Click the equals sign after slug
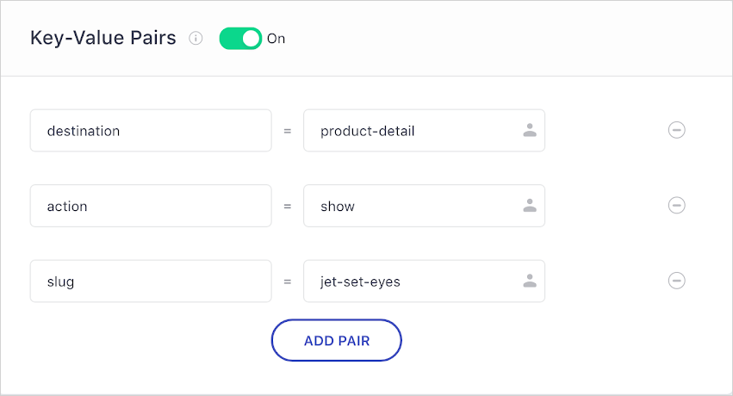This screenshot has height=396, width=733. (288, 281)
